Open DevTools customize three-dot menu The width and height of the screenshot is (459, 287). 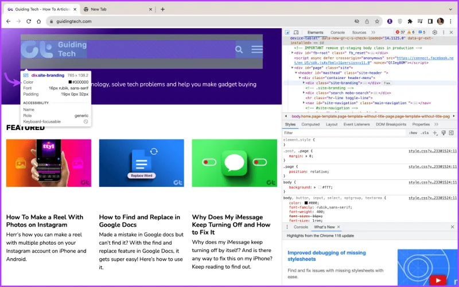(444, 33)
